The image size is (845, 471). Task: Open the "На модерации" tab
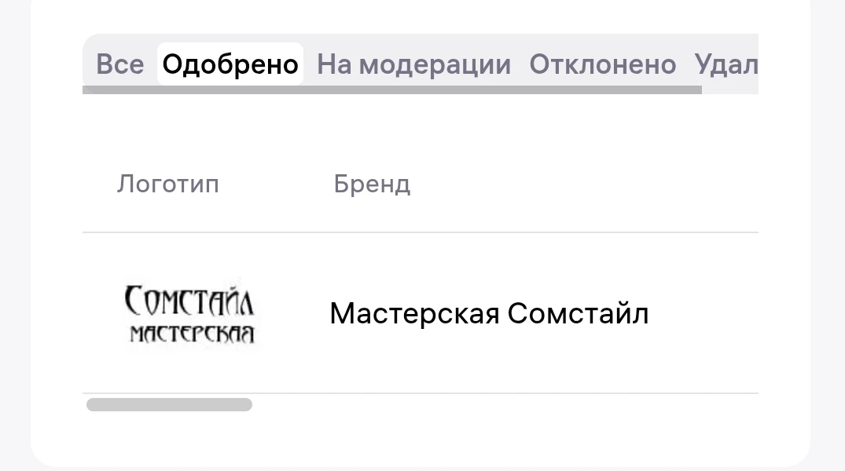[x=413, y=64]
